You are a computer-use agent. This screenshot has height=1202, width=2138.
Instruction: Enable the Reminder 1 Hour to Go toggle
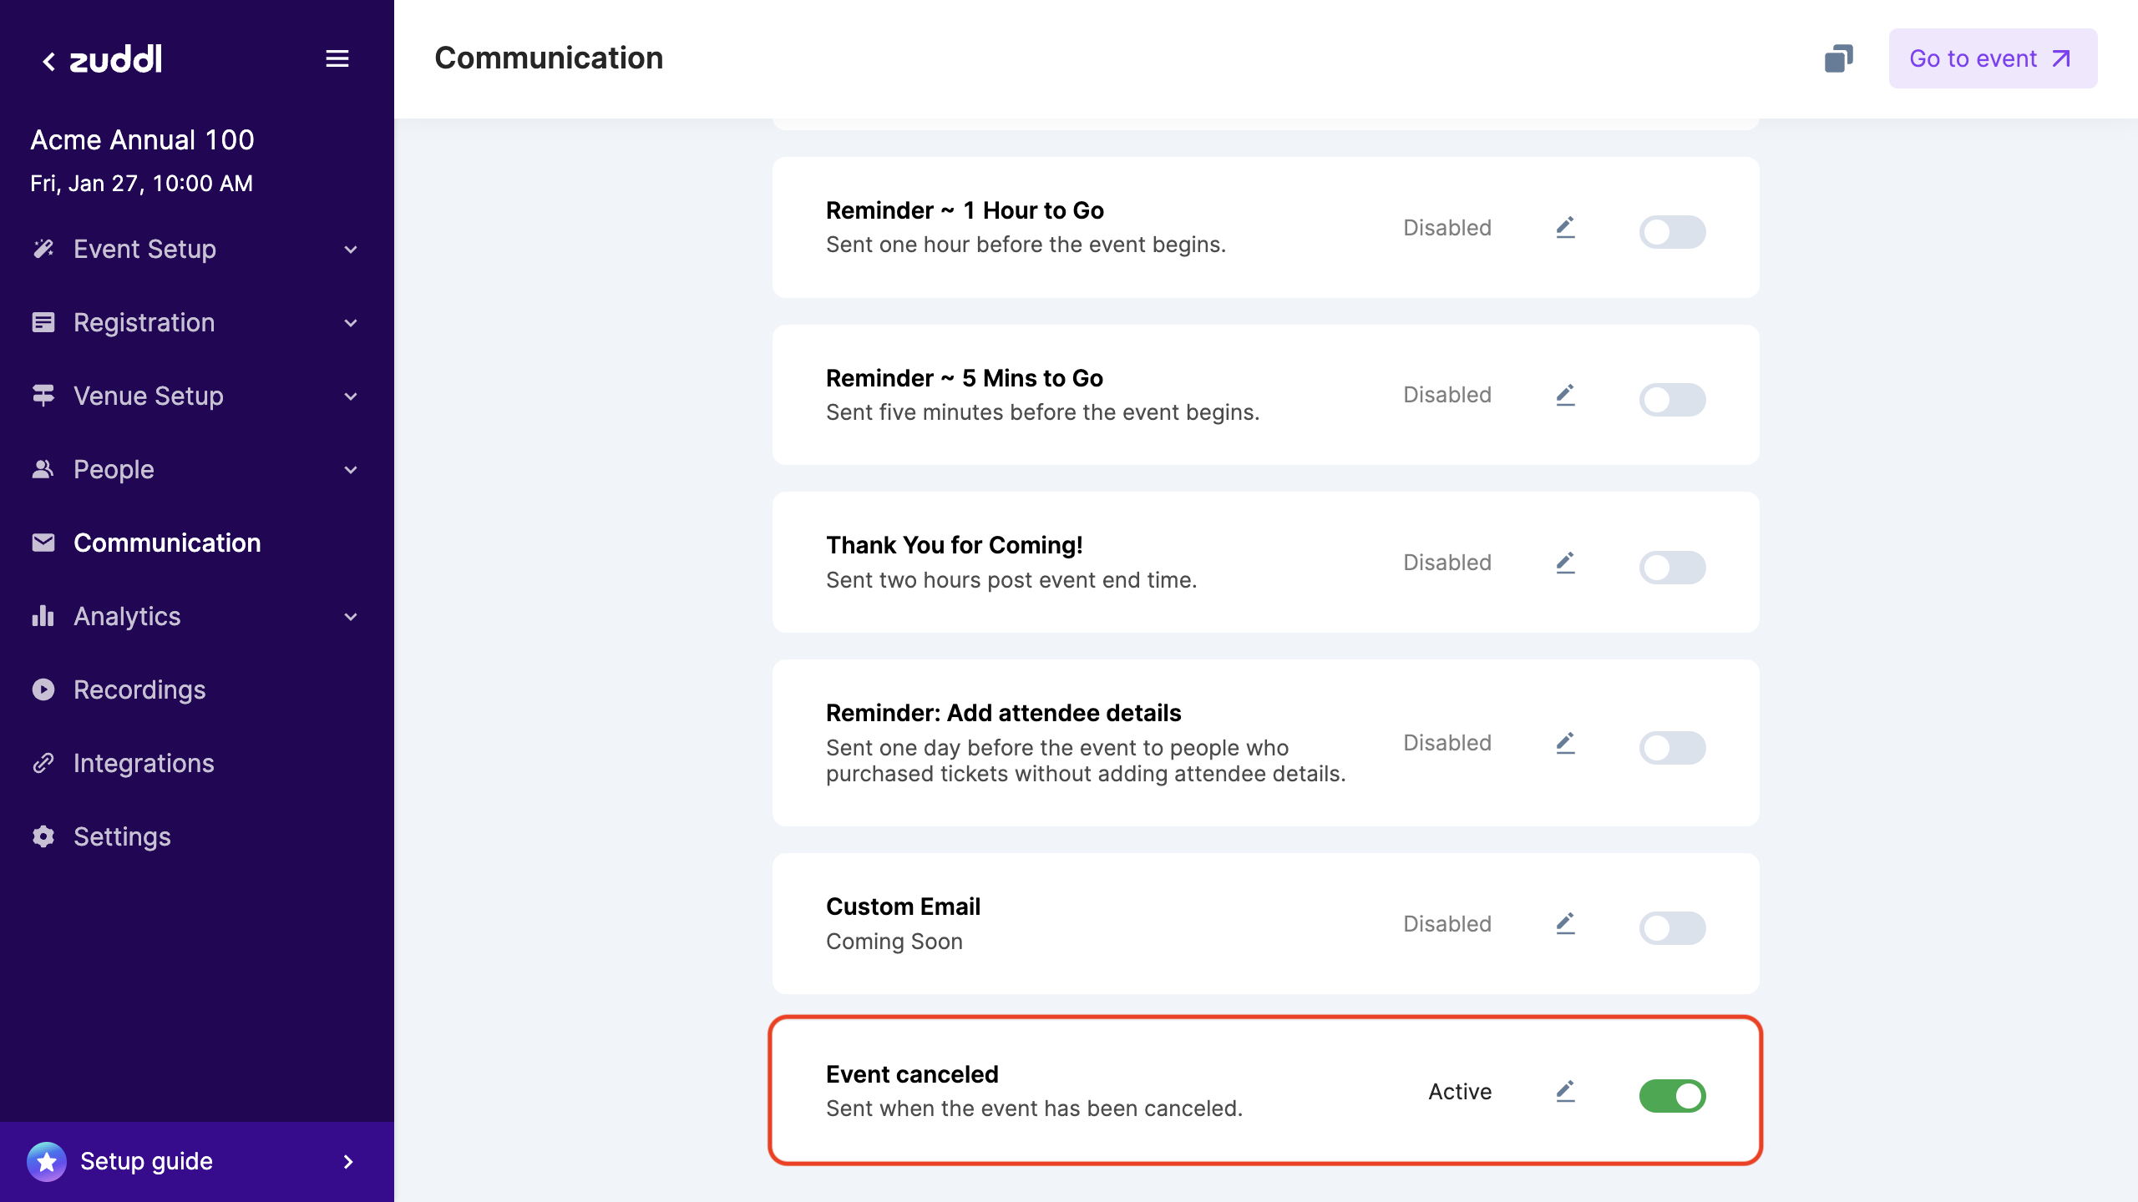pyautogui.click(x=1672, y=232)
